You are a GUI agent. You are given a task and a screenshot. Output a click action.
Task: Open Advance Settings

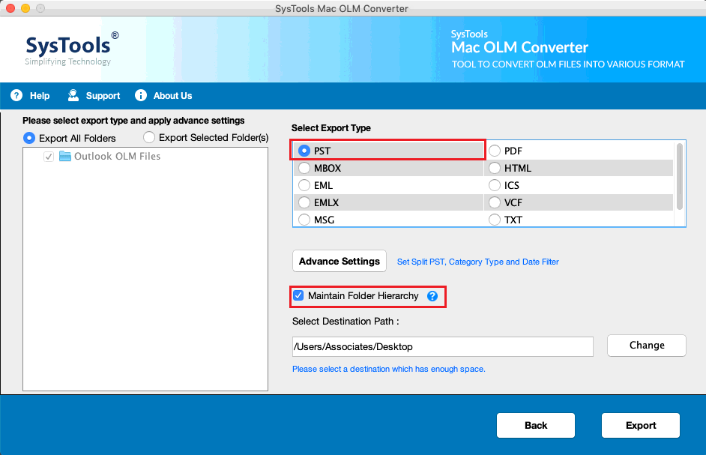point(340,262)
